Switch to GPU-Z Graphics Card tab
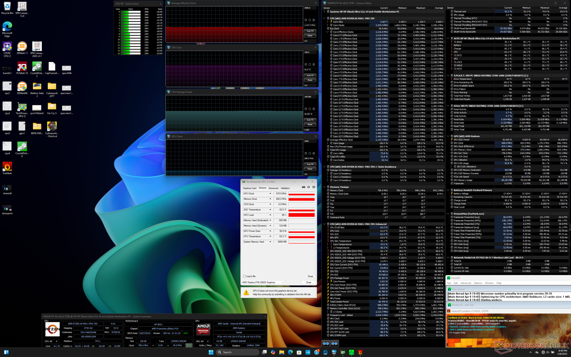Image resolution: width=571 pixels, height=357 pixels. click(249, 188)
